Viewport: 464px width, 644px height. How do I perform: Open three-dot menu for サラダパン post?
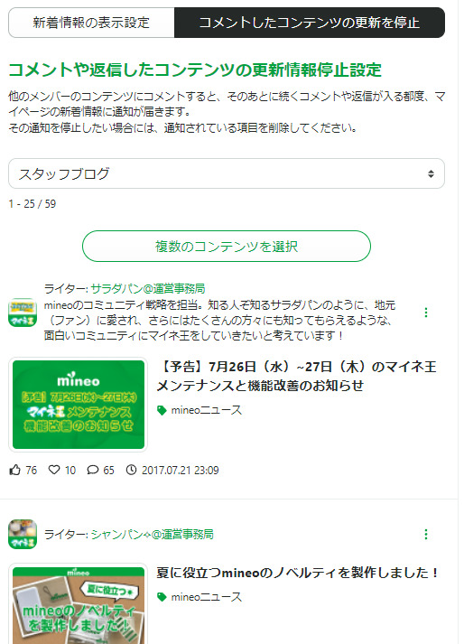(x=426, y=313)
